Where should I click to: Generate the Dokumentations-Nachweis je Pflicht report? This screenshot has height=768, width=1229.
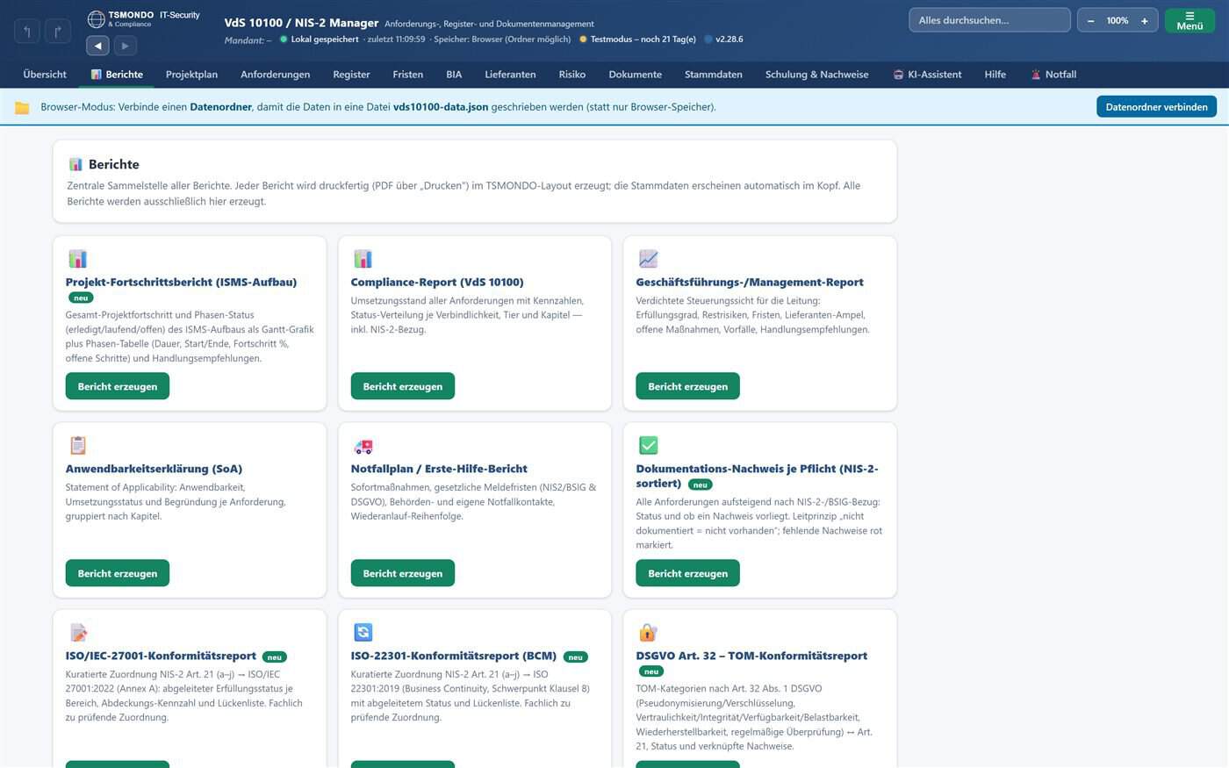coord(688,573)
